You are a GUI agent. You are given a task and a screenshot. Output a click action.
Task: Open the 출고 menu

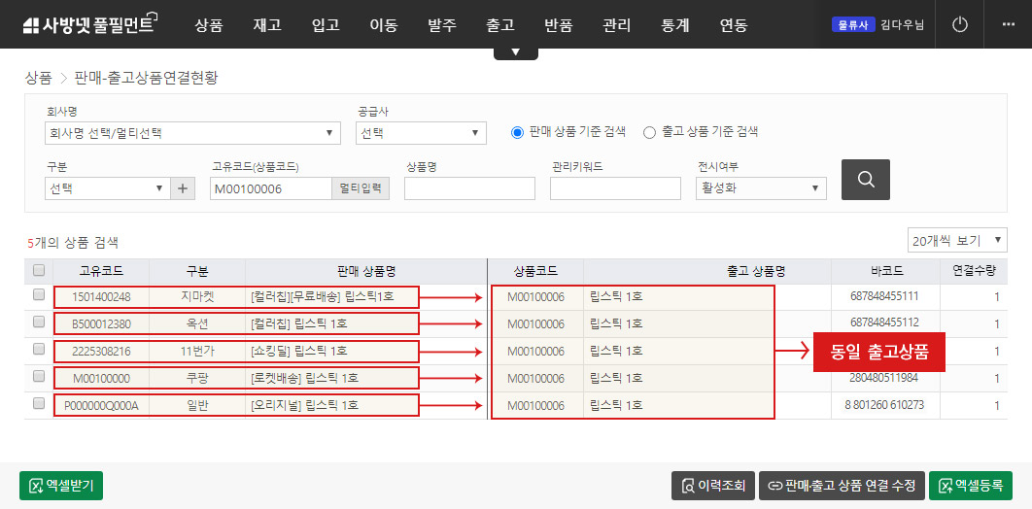(x=499, y=25)
